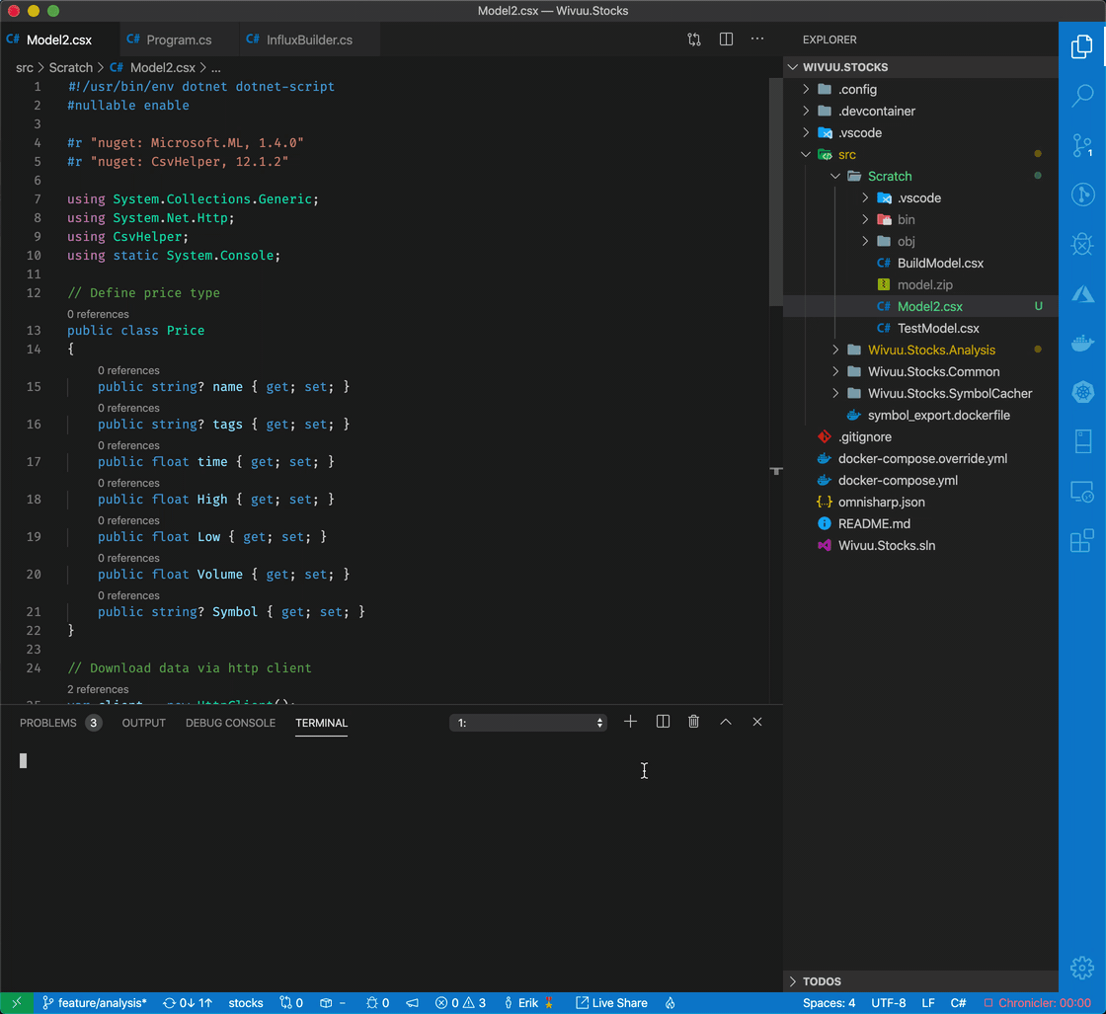Expand the .devcontainer folder
The height and width of the screenshot is (1014, 1106).
click(920, 111)
